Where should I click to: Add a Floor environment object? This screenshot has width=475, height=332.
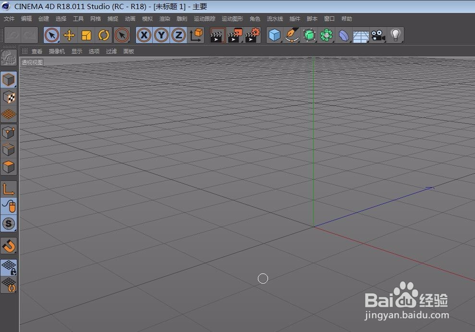361,35
